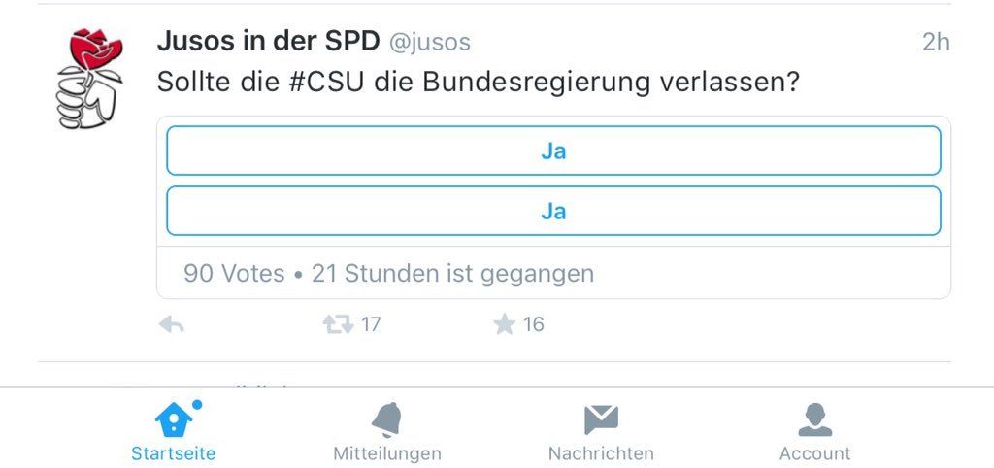This screenshot has height=468, width=994.
Task: Visit the @jusos handle
Action: [429, 43]
